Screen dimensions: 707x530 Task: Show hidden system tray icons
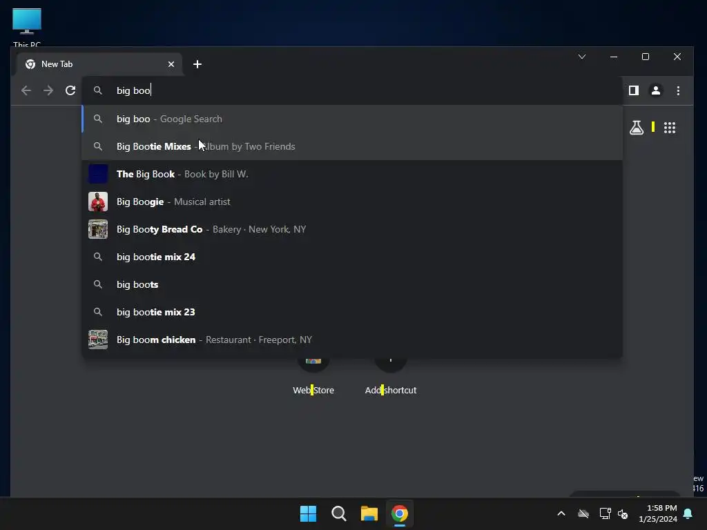(561, 513)
